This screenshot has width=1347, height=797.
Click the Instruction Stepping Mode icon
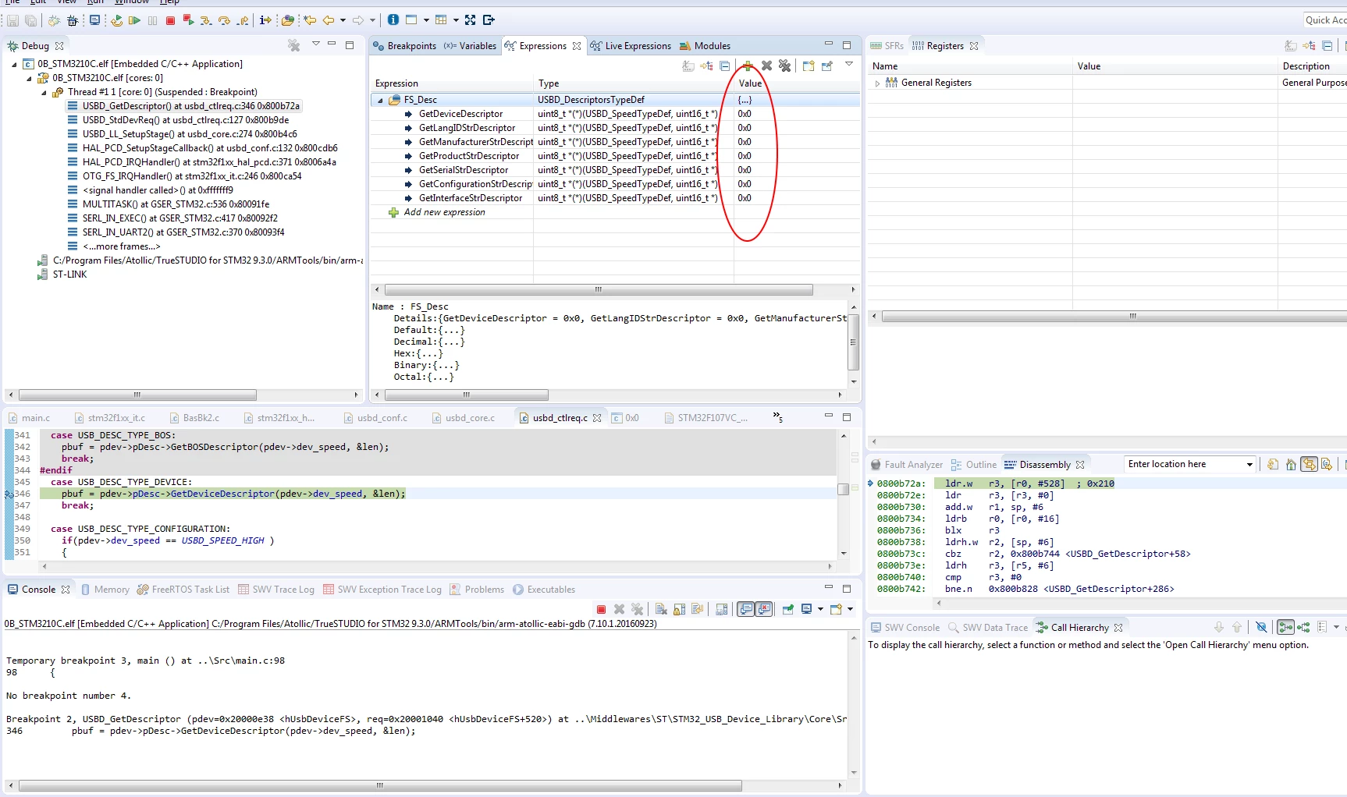pyautogui.click(x=265, y=20)
